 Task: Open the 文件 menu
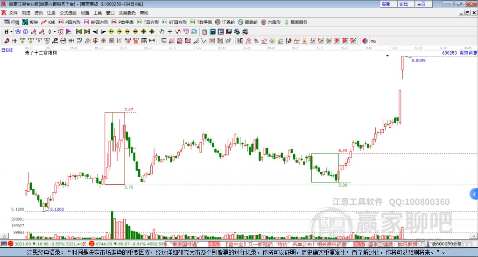[13, 13]
